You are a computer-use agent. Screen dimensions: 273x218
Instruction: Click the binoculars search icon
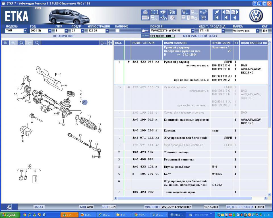(x=163, y=12)
